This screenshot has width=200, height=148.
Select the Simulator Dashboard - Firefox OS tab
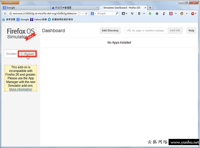(123, 8)
